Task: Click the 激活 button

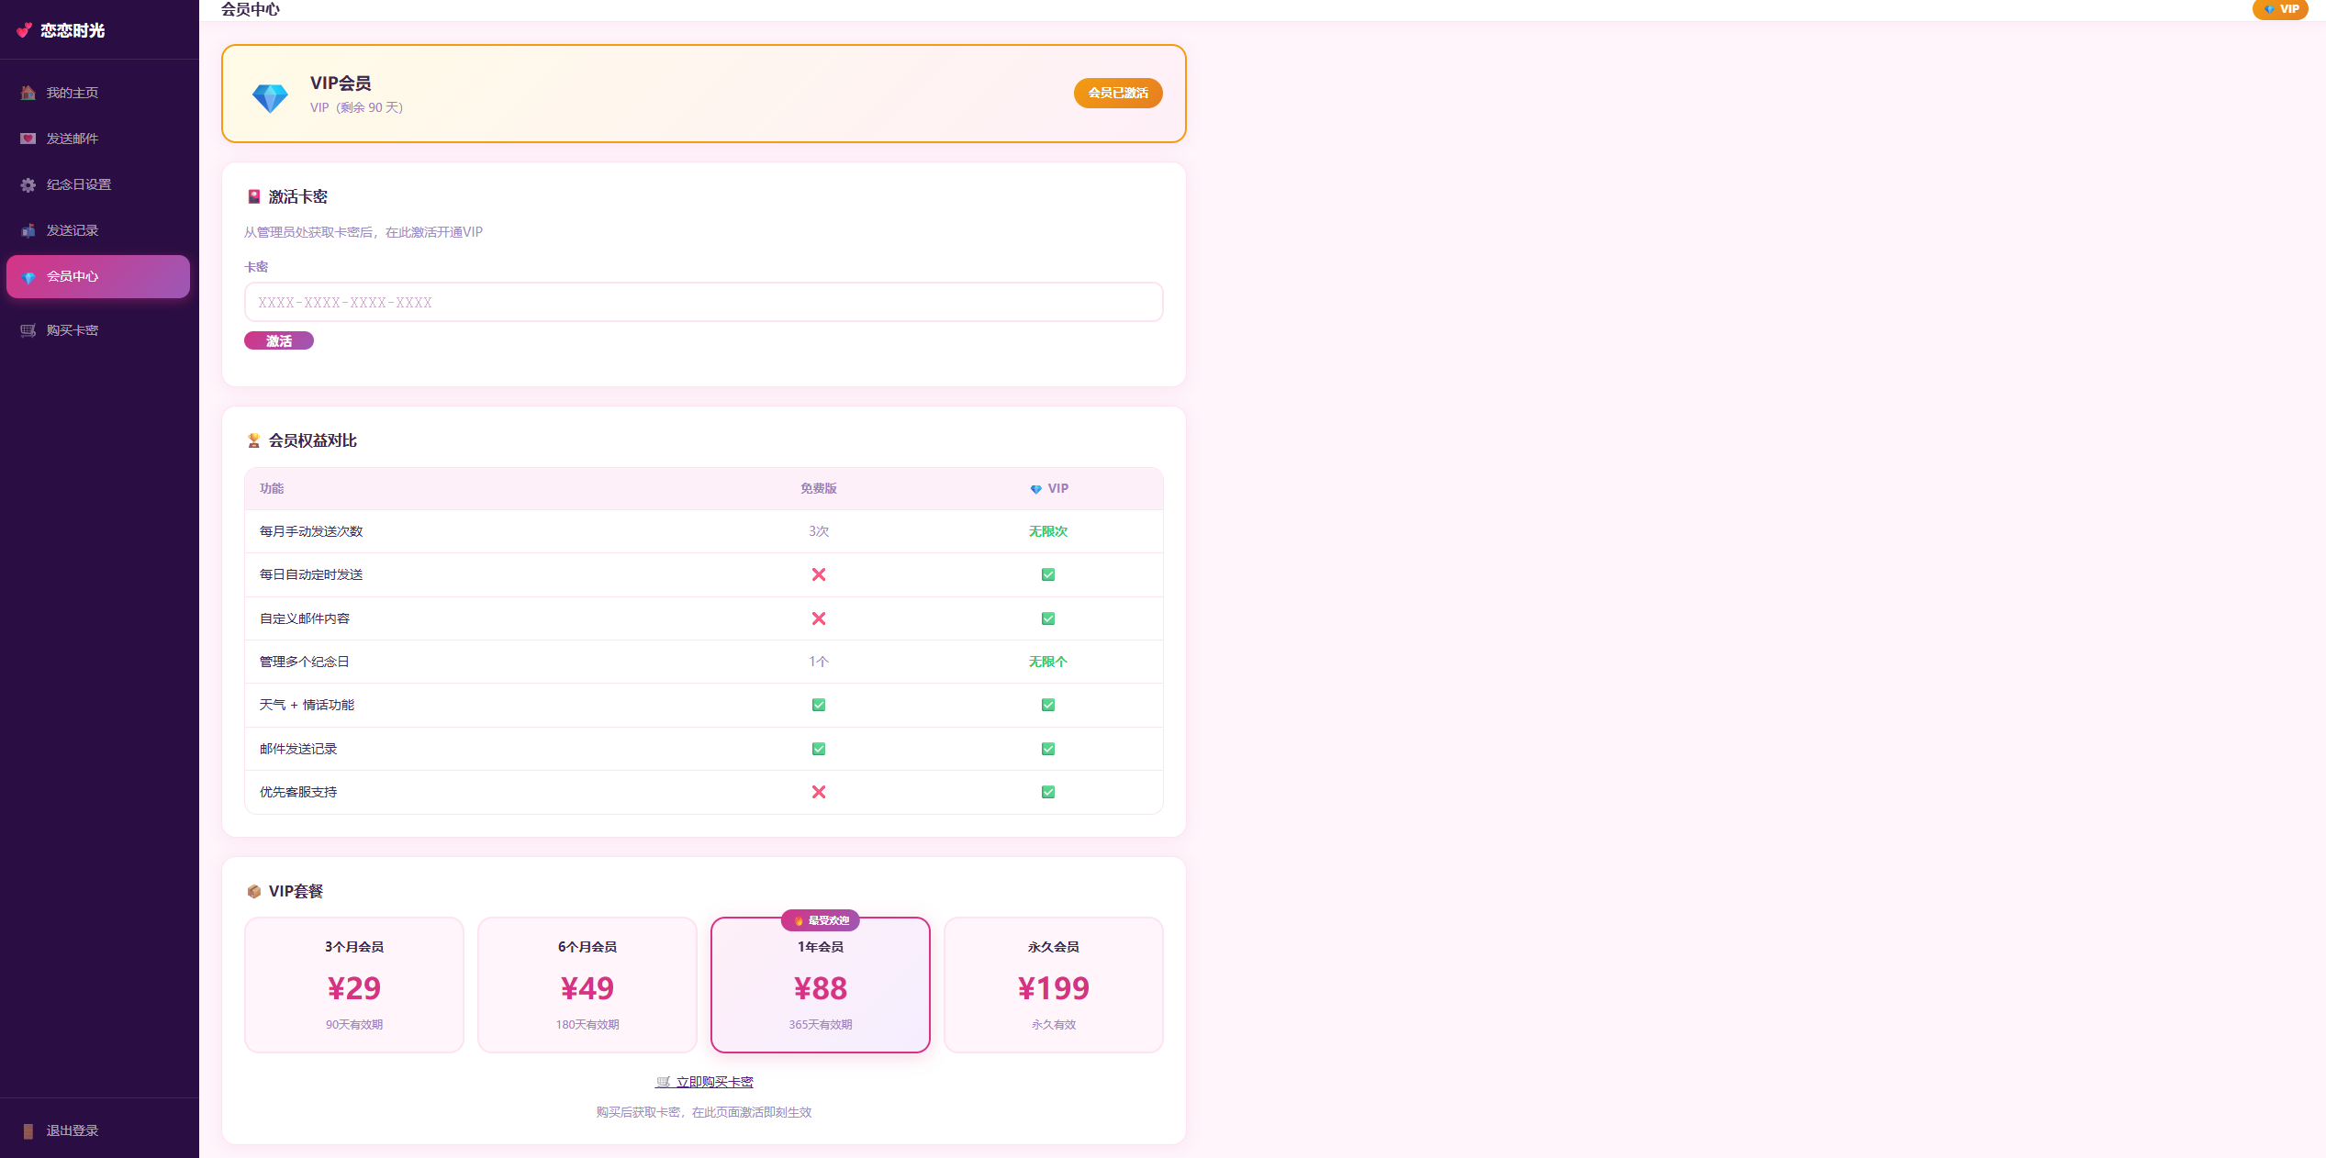Action: point(279,340)
